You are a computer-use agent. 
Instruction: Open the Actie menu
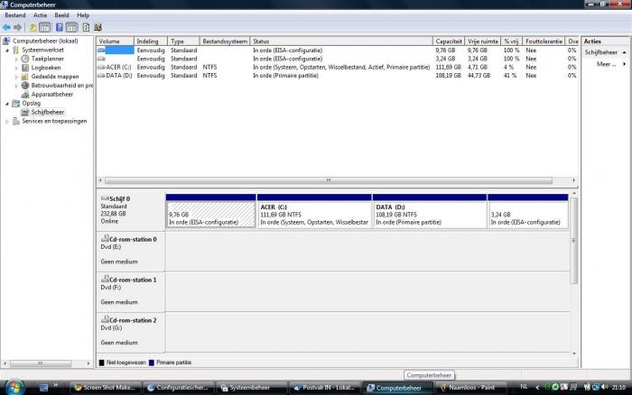click(41, 15)
